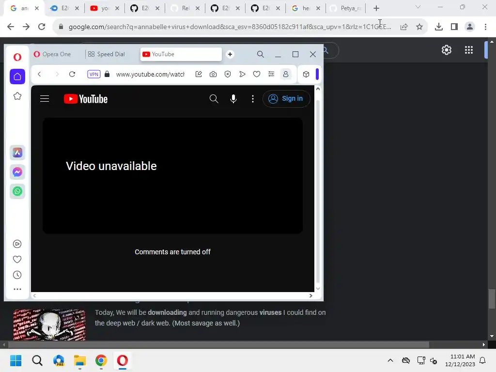Go back in Opera window

[x=40, y=74]
